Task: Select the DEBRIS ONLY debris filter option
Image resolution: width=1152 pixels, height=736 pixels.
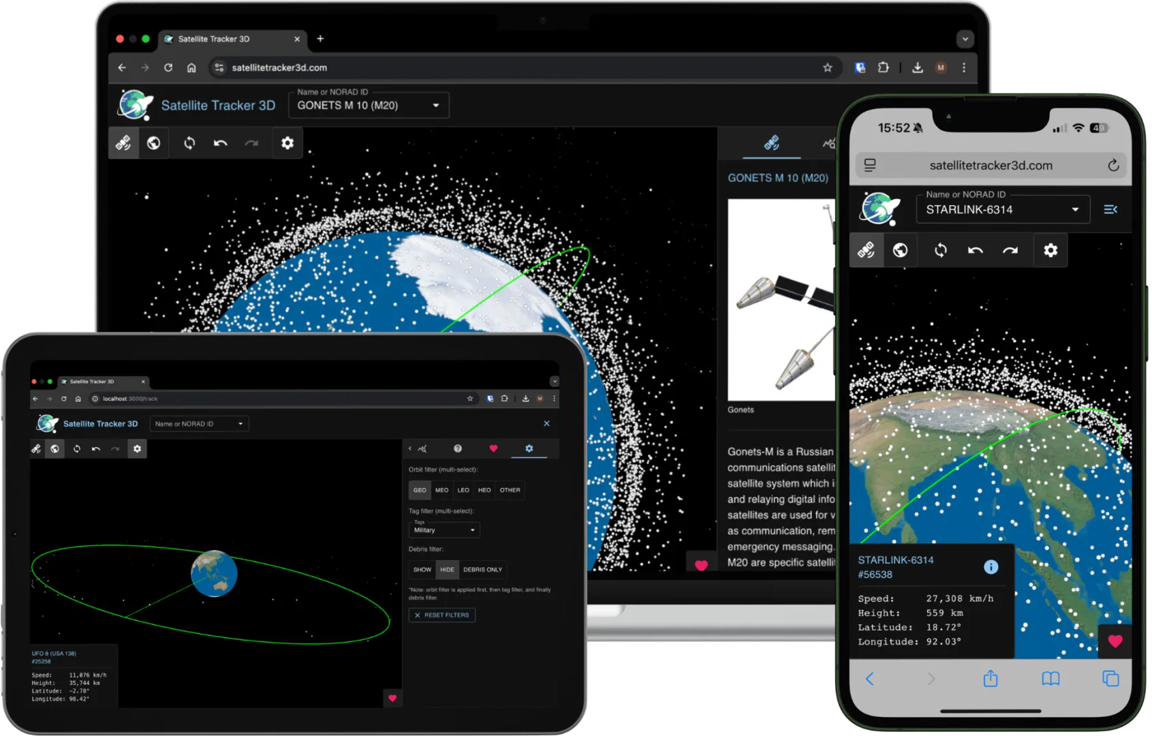Action: [x=482, y=570]
